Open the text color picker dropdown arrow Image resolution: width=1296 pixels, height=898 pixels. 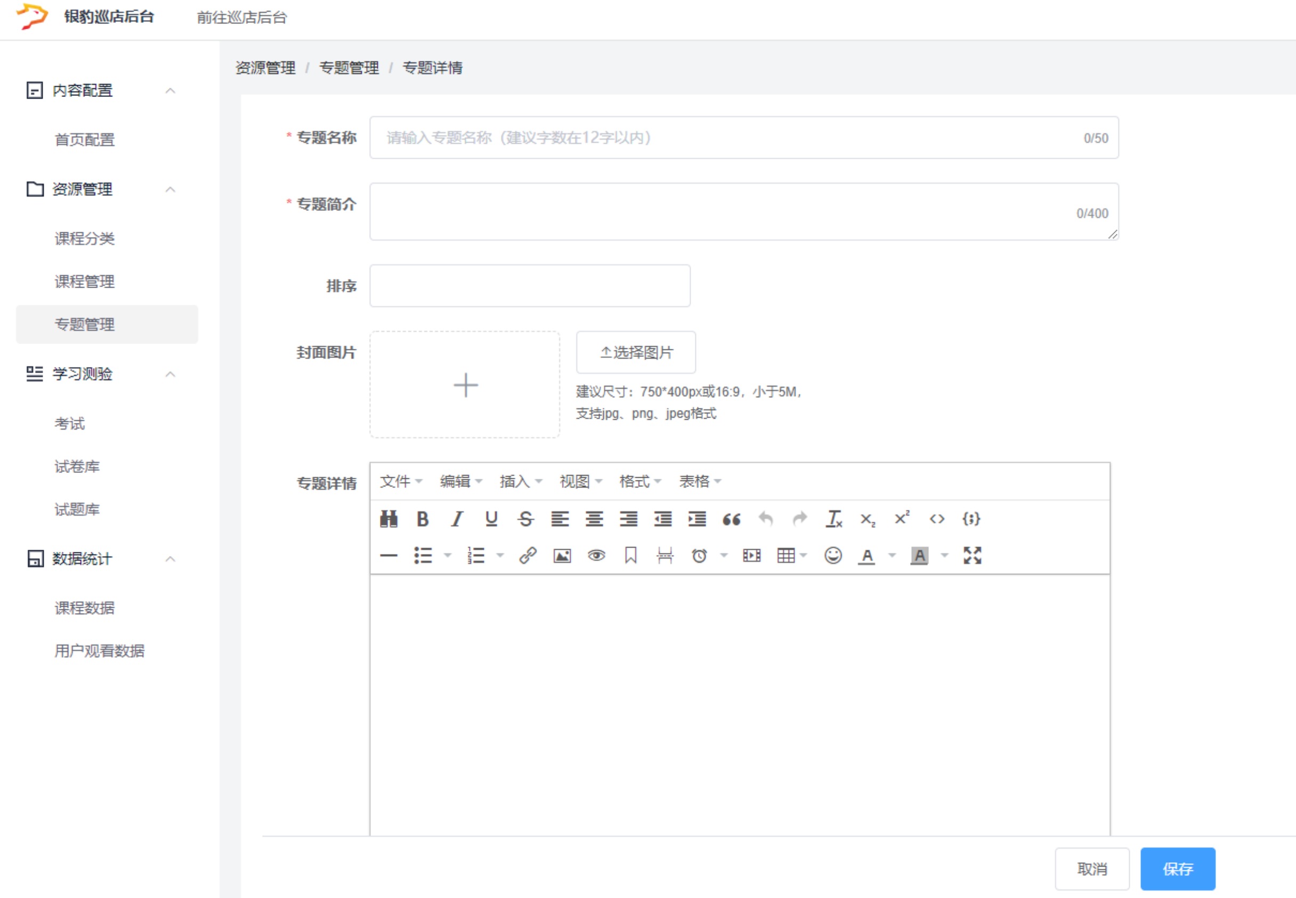[x=892, y=556]
